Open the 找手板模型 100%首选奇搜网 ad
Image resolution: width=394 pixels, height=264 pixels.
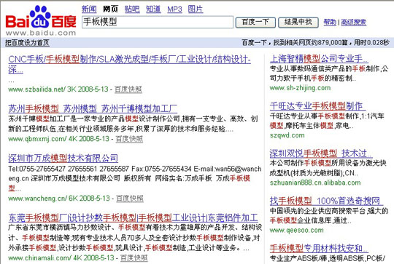326,201
